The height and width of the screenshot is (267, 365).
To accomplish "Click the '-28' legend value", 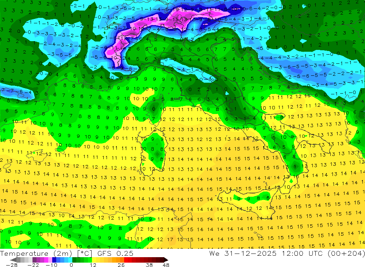I will pos(12,265).
